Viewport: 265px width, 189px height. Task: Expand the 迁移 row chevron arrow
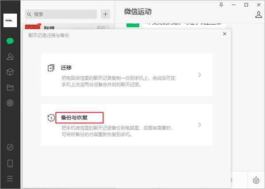coord(199,75)
